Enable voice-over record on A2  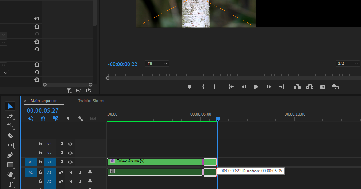(x=90, y=181)
